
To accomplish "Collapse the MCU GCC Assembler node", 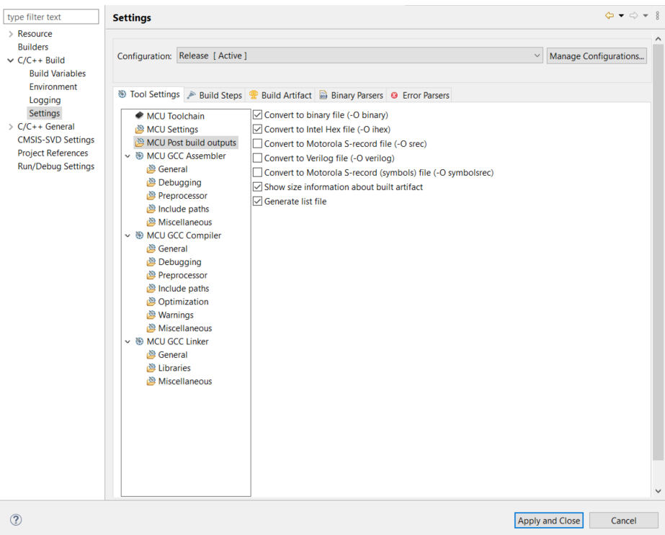I will [x=128, y=156].
